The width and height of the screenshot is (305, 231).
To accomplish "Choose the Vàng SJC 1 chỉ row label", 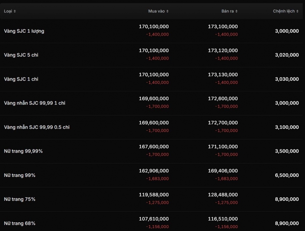I will pos(21,79).
